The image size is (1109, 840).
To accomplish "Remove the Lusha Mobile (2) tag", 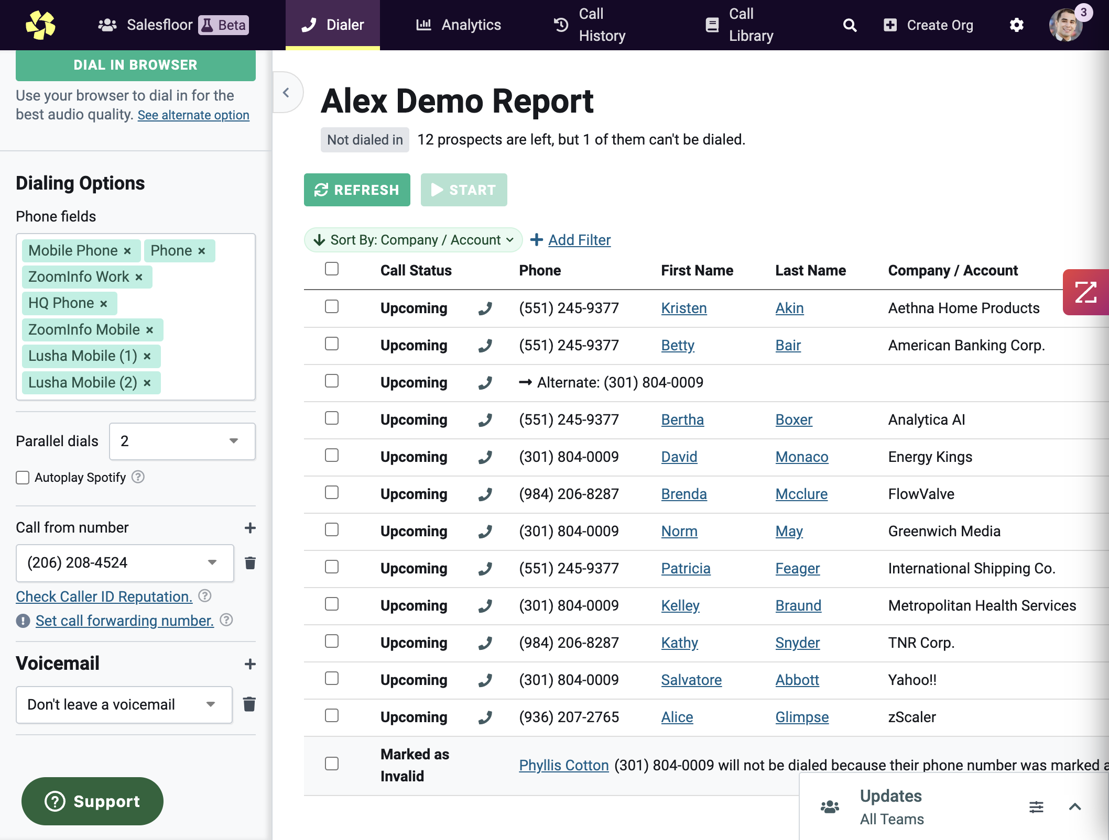I will tap(147, 383).
